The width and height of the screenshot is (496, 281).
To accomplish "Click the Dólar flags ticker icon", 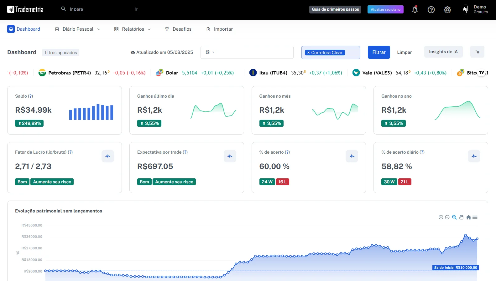I will tap(159, 73).
